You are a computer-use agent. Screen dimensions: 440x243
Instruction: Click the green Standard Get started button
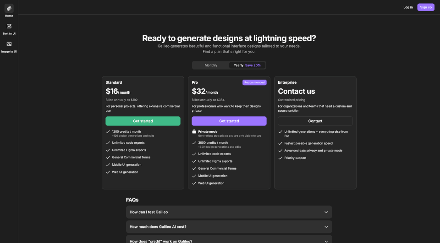pyautogui.click(x=143, y=121)
